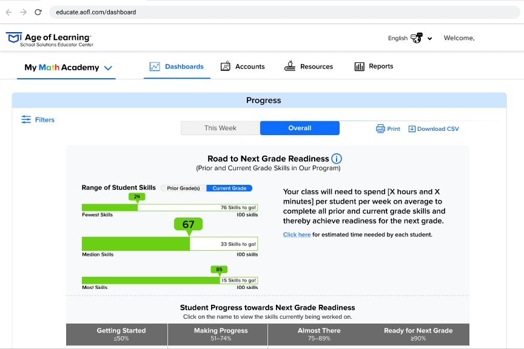
Task: Open the Accounts tab
Action: coord(243,67)
